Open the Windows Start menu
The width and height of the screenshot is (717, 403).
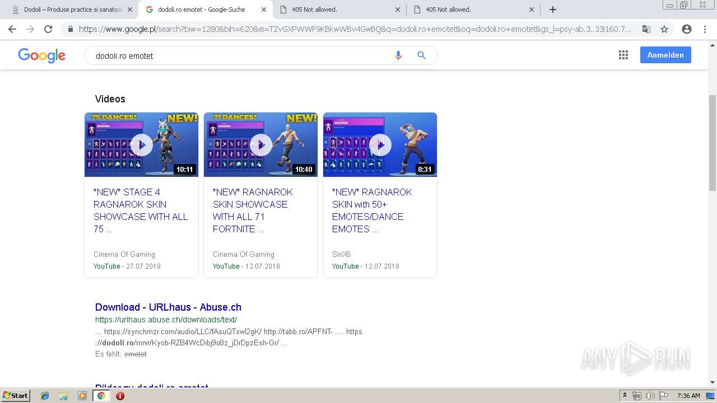(15, 395)
